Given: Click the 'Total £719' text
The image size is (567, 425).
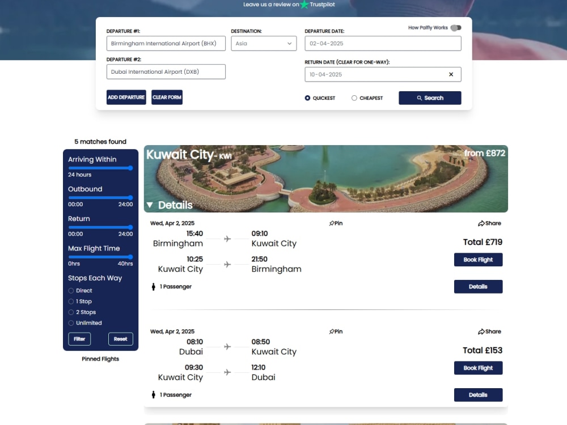Looking at the screenshot, I should click(x=483, y=242).
